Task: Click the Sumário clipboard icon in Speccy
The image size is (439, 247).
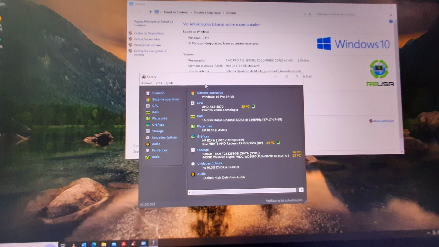Action: click(x=148, y=93)
